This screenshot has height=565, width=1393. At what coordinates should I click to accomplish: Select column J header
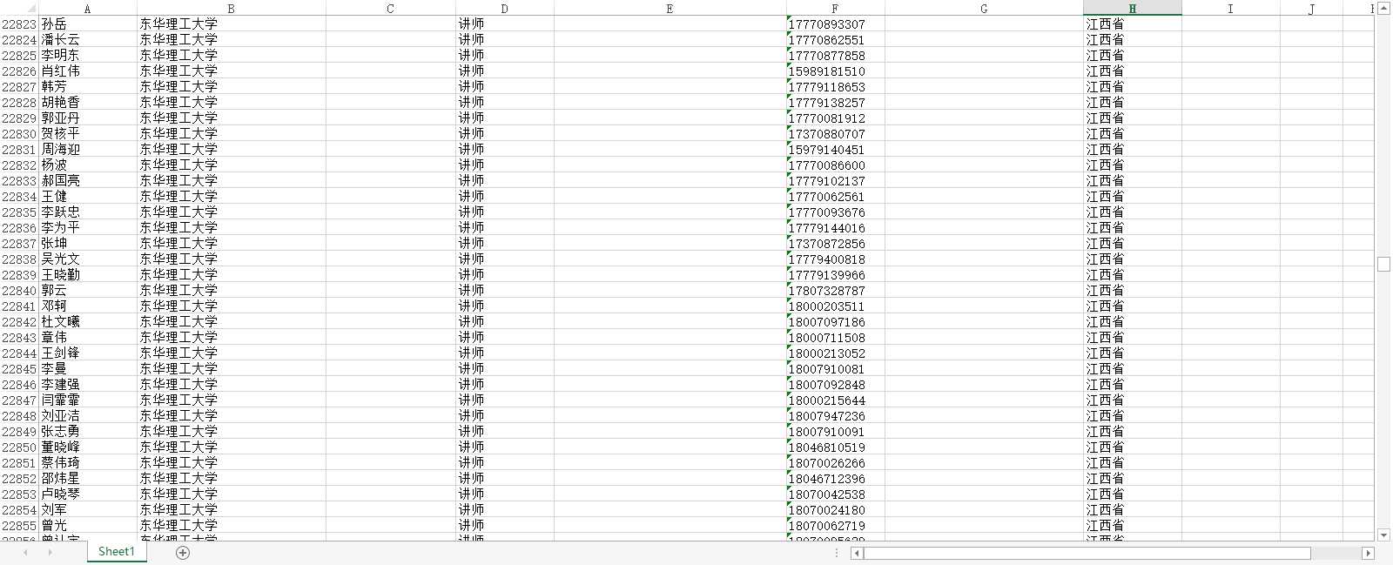point(1312,9)
